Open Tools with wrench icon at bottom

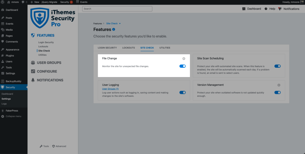(44, 146)
